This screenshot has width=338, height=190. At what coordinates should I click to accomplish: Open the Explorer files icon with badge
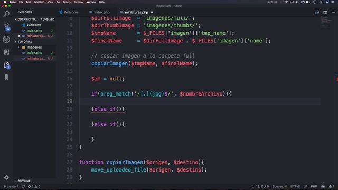[x=6, y=65]
